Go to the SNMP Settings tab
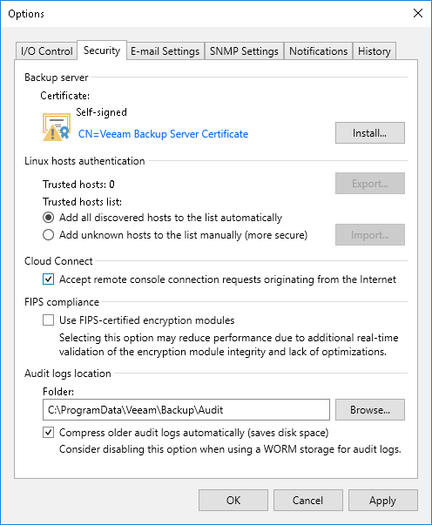 244,51
